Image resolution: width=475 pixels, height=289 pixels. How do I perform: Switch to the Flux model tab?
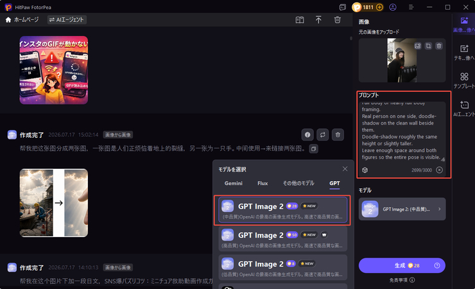(x=263, y=183)
